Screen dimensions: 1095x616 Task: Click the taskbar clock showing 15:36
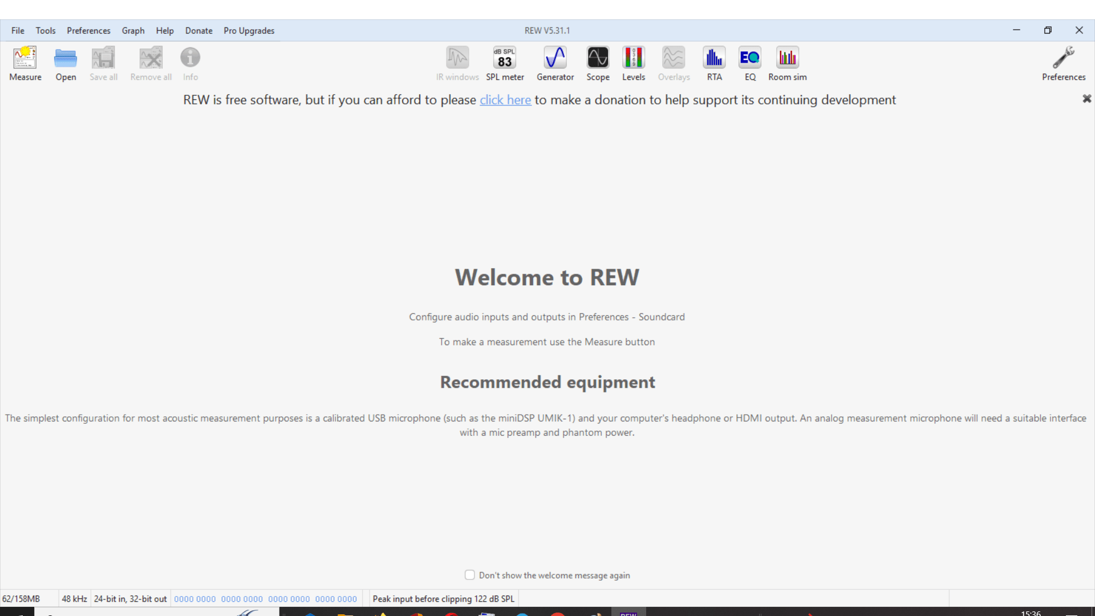[1031, 613]
